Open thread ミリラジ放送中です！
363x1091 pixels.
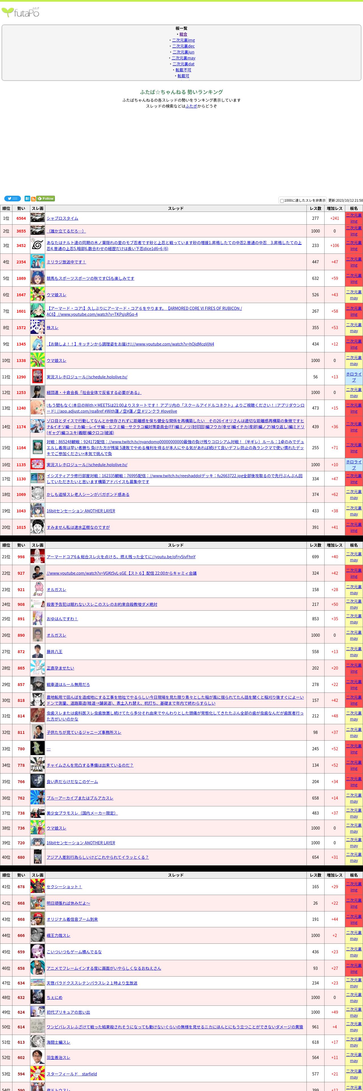pyautogui.click(x=66, y=262)
